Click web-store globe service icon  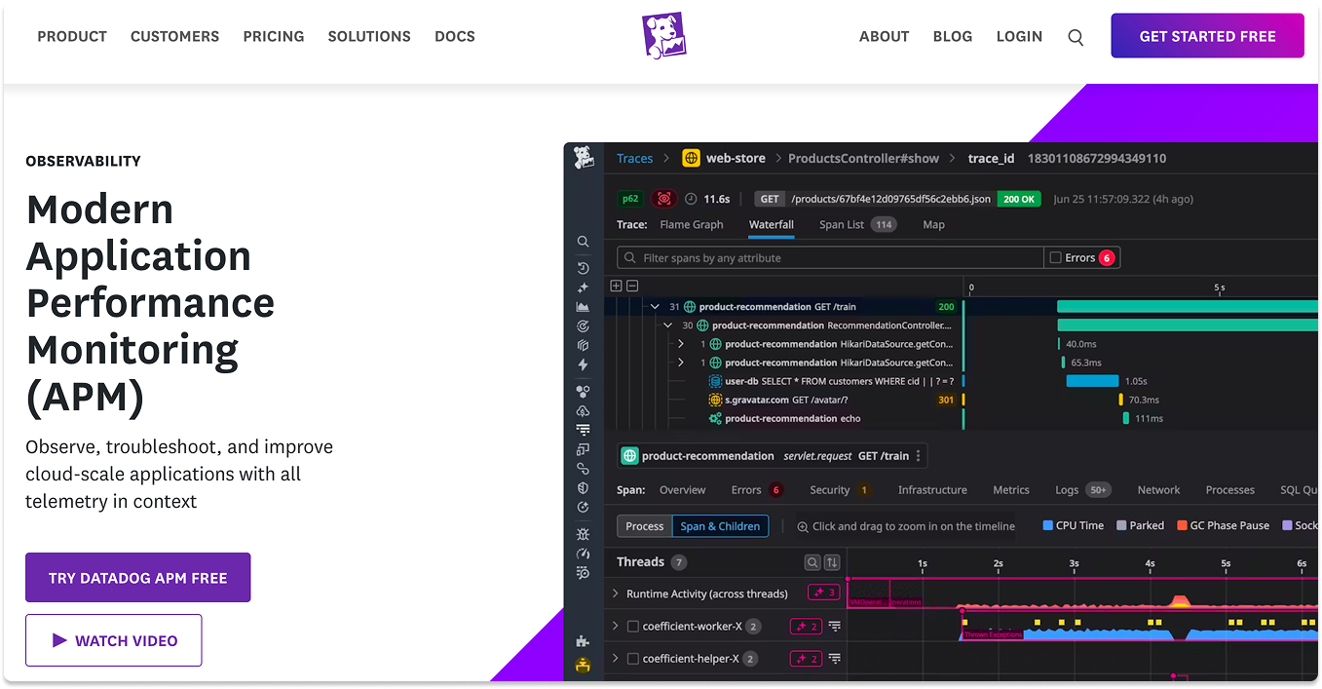(691, 158)
